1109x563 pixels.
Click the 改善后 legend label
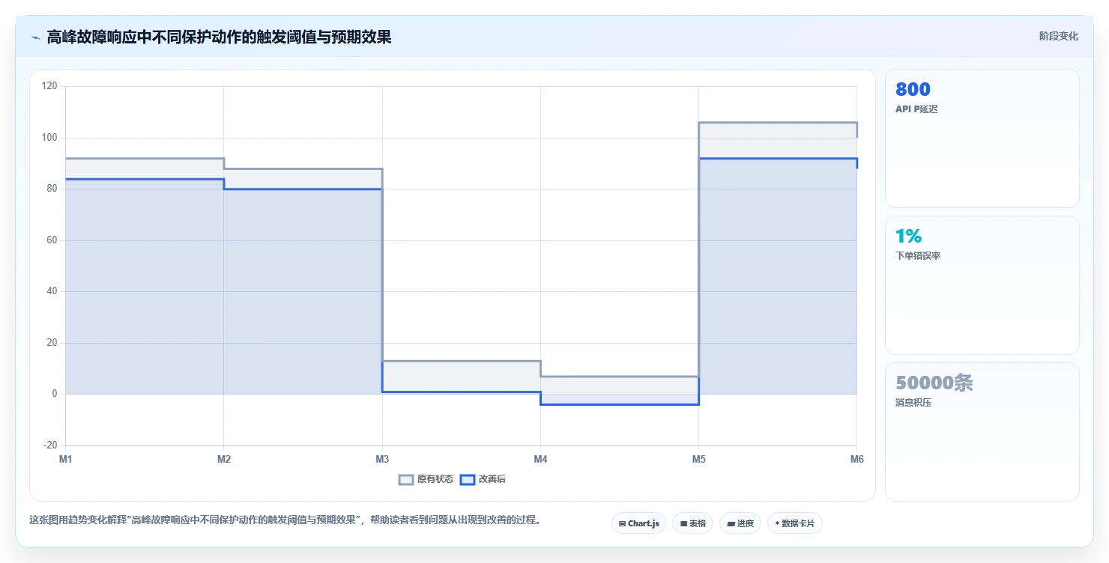[x=492, y=480]
